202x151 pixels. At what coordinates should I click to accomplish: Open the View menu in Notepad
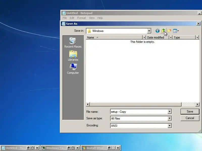[x=92, y=18]
